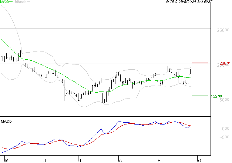
Task: Click the green support level line
Action: coord(200,96)
